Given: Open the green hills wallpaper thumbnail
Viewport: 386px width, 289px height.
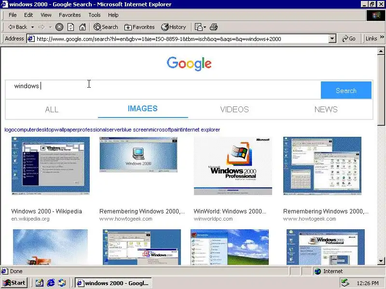Looking at the screenshot, I should (x=230, y=247).
